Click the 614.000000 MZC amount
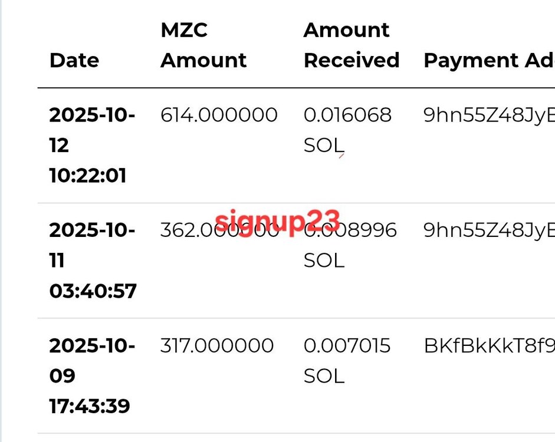The image size is (555, 442). [x=219, y=115]
